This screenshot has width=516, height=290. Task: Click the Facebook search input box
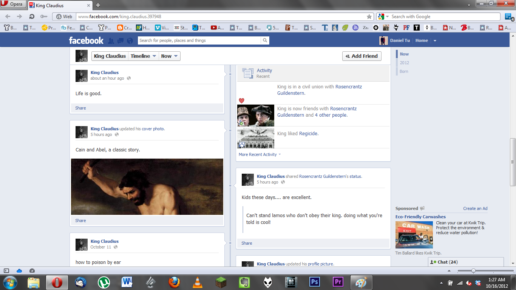[199, 40]
